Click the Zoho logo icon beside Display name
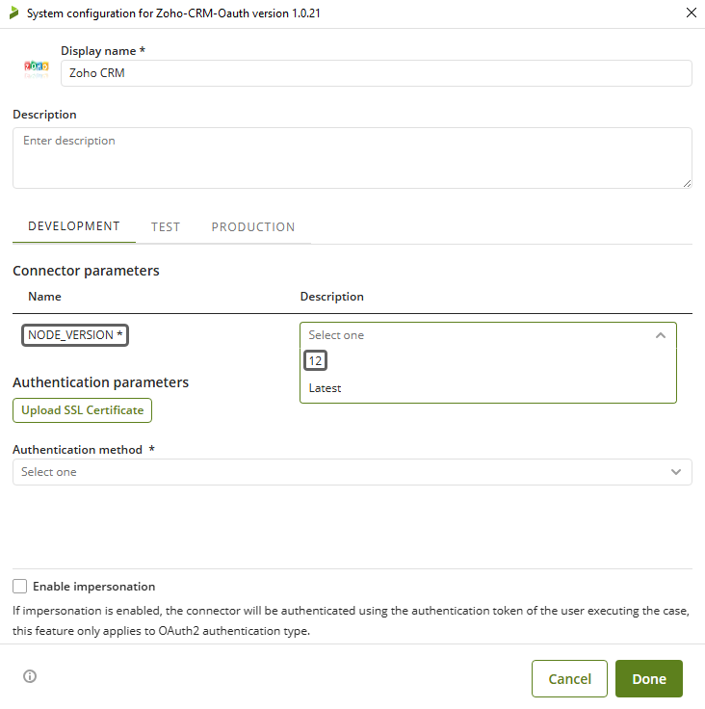 37,68
